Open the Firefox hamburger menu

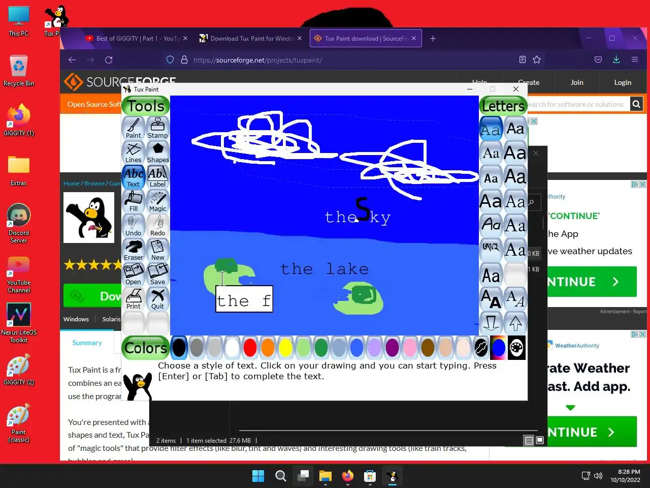(x=634, y=60)
